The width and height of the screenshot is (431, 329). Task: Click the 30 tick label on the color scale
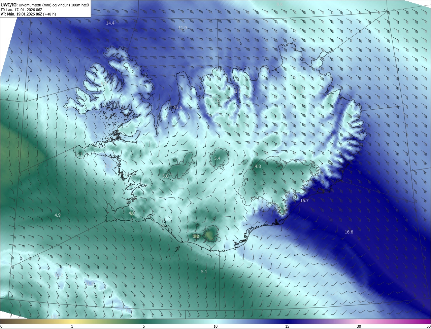tap(359, 326)
